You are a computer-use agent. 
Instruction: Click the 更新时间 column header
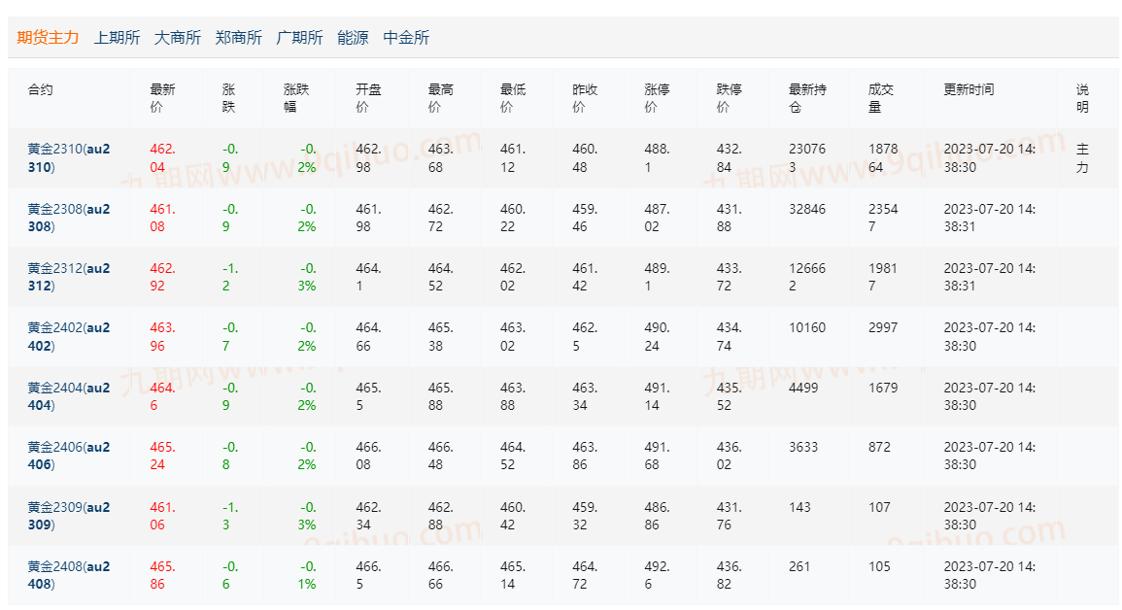[x=969, y=89]
